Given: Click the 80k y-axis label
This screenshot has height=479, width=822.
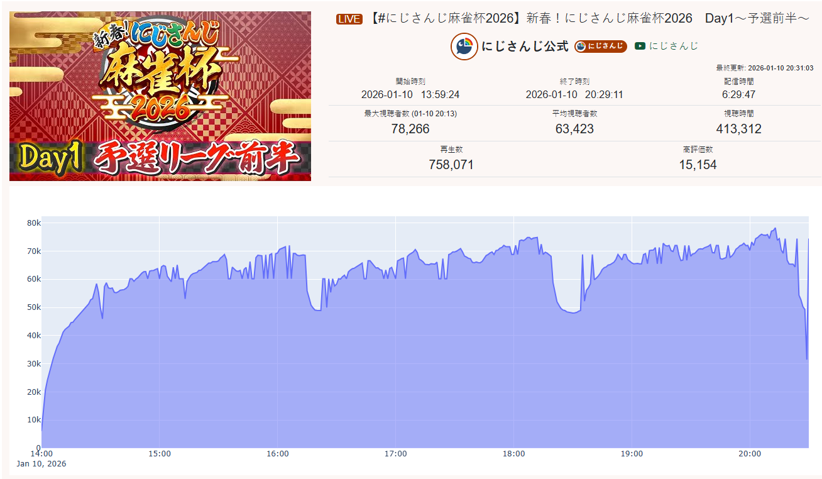Looking at the screenshot, I should [33, 223].
